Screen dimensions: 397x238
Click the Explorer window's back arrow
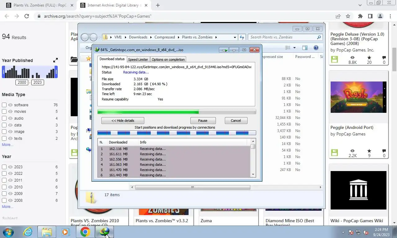pyautogui.click(x=85, y=37)
